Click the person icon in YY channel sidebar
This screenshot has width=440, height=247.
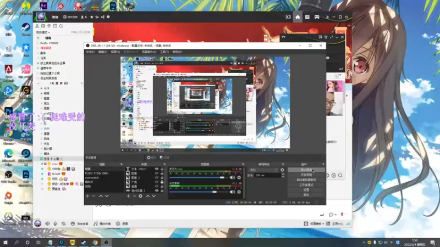37,26
